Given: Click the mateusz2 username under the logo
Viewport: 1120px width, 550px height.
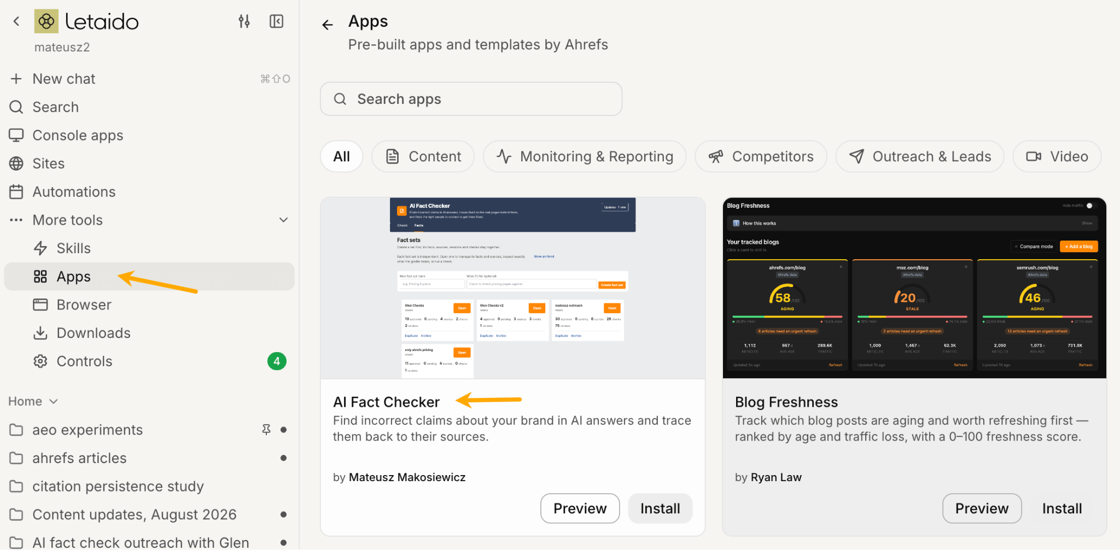Looking at the screenshot, I should 62,48.
